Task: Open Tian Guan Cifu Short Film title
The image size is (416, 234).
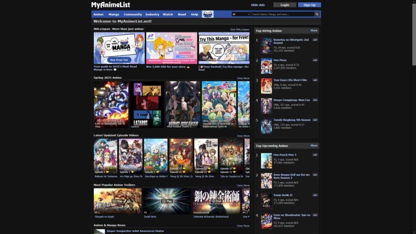Action: tap(290, 80)
